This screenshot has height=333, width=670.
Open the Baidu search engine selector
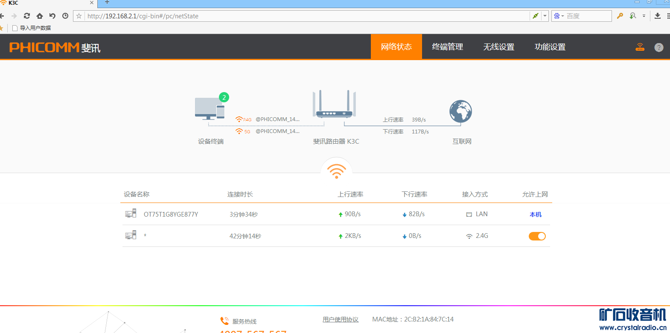click(559, 16)
